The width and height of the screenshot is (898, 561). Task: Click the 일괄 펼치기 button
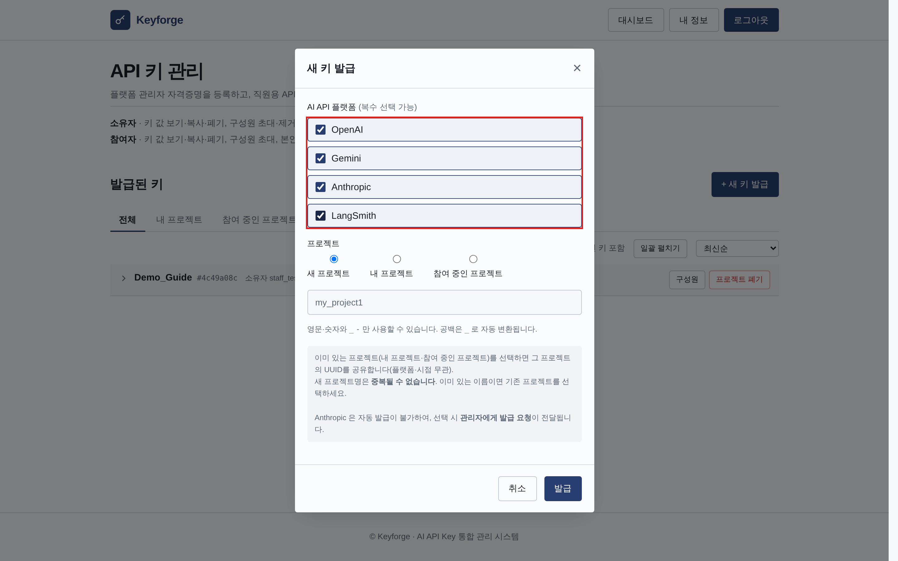(x=660, y=248)
